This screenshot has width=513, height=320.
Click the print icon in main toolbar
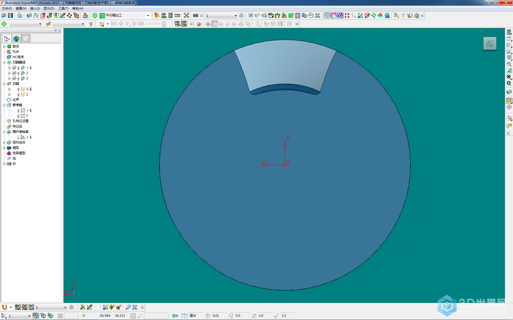(x=20, y=15)
